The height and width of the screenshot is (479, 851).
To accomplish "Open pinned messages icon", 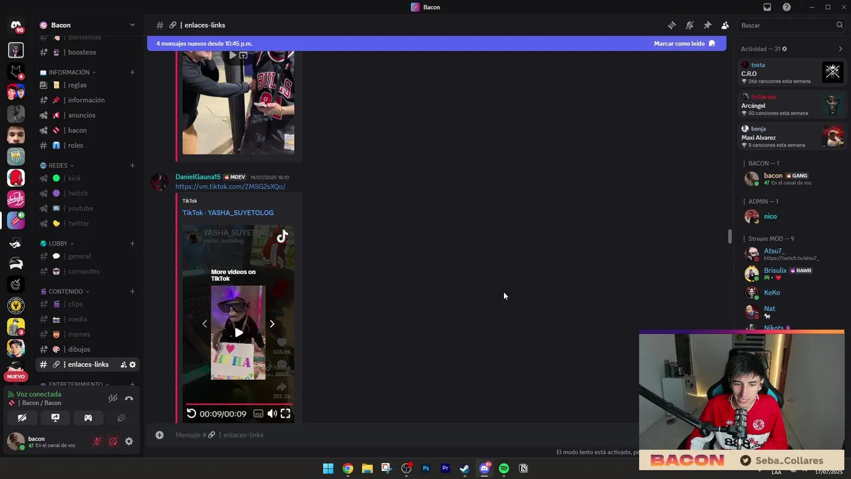I will pyautogui.click(x=707, y=25).
